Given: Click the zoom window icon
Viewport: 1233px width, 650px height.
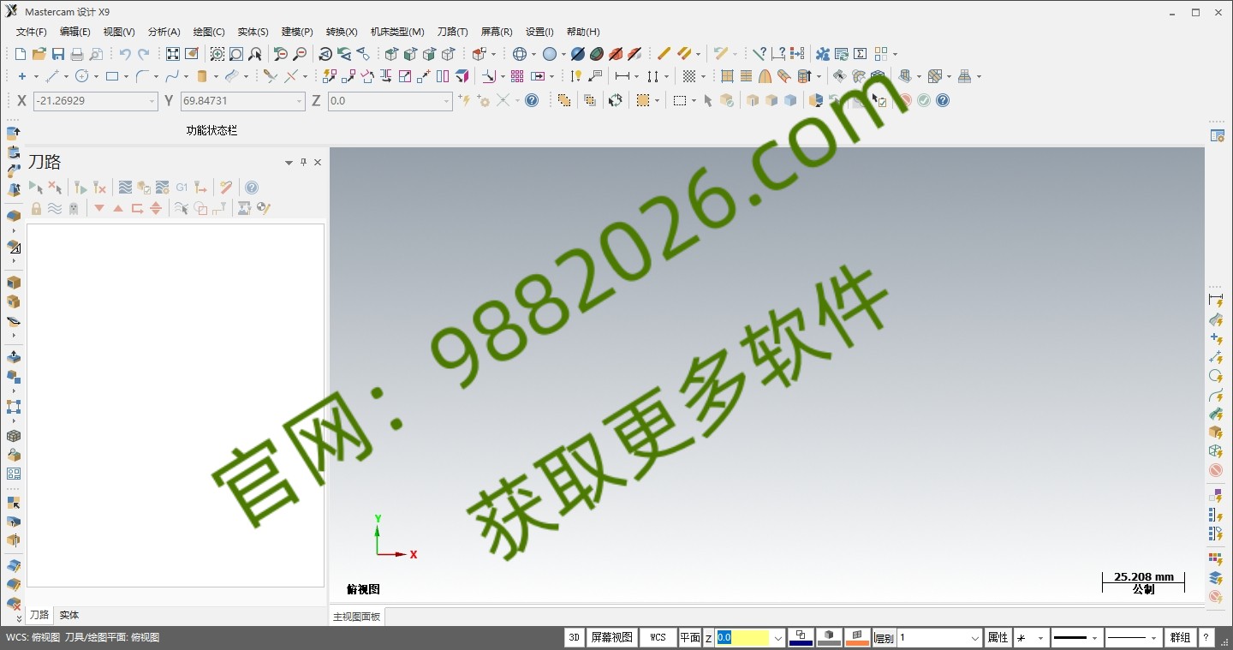Looking at the screenshot, I should (217, 54).
